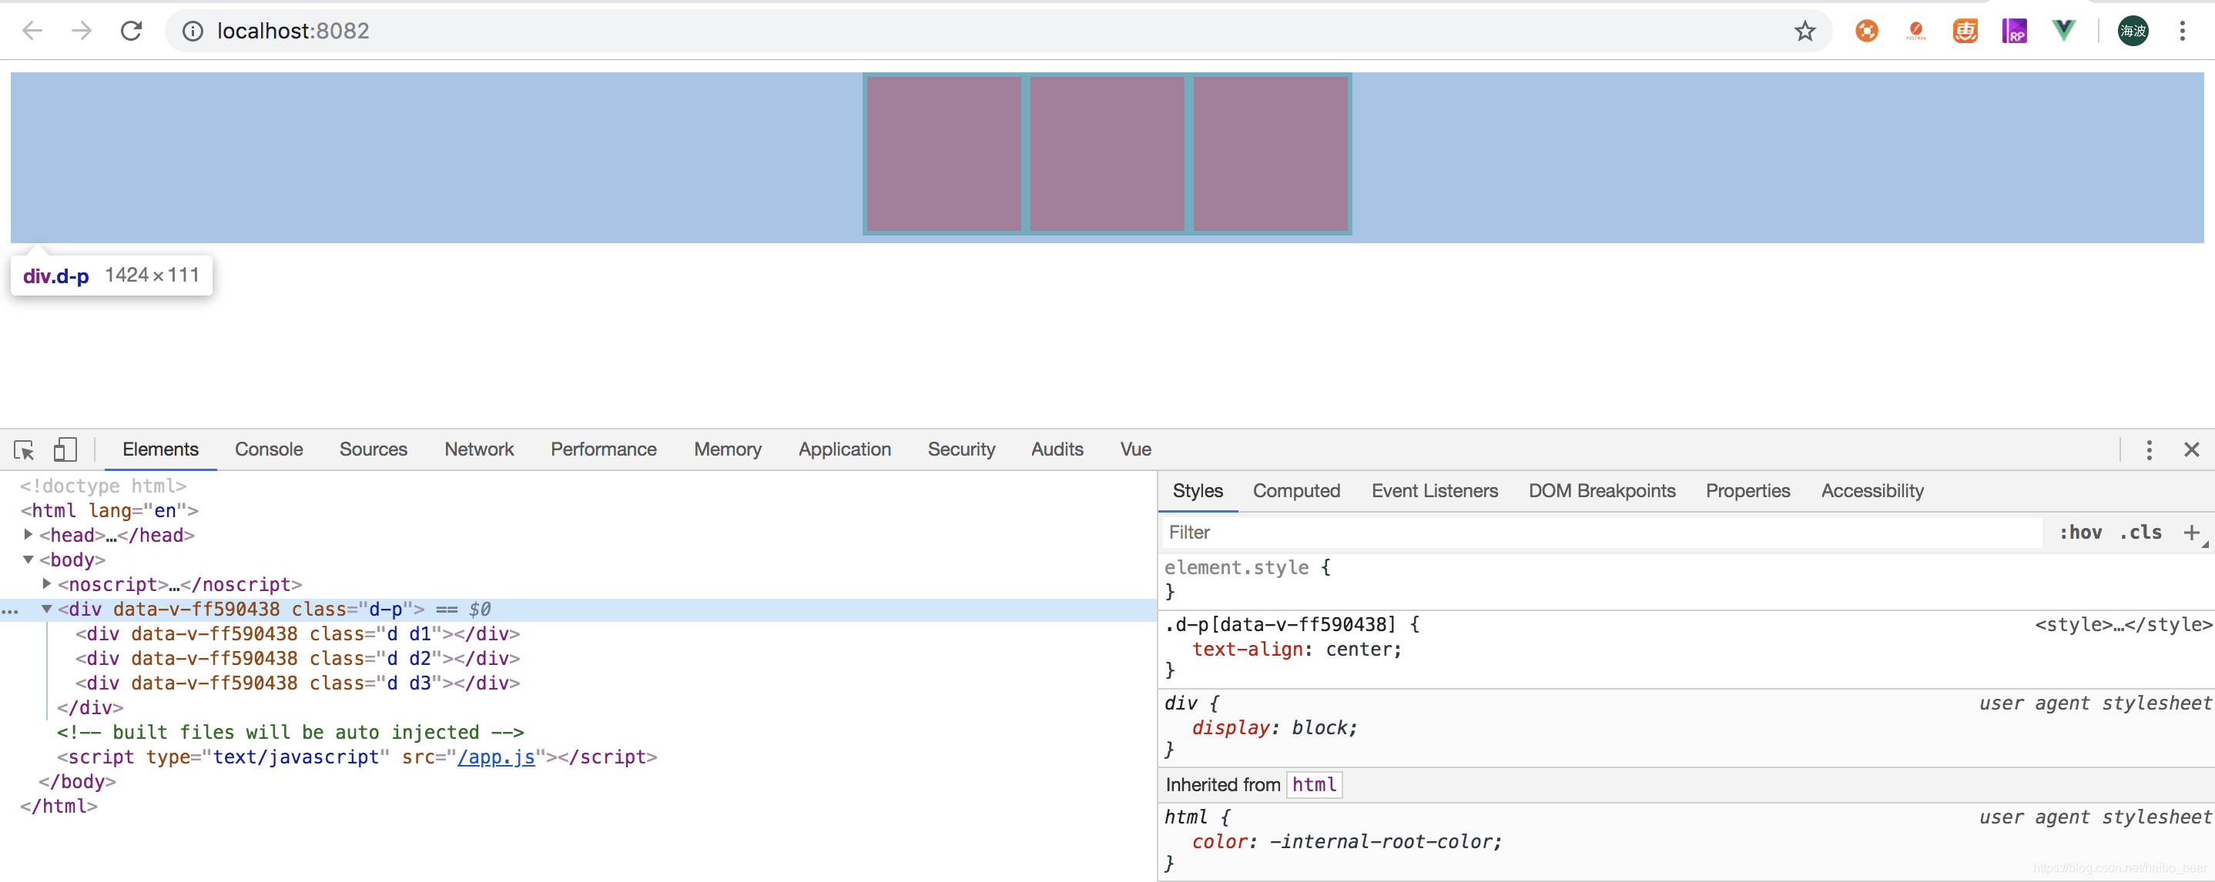Open DevTools customize three-dot menu
Viewport: 2215px width, 882px height.
[2148, 449]
